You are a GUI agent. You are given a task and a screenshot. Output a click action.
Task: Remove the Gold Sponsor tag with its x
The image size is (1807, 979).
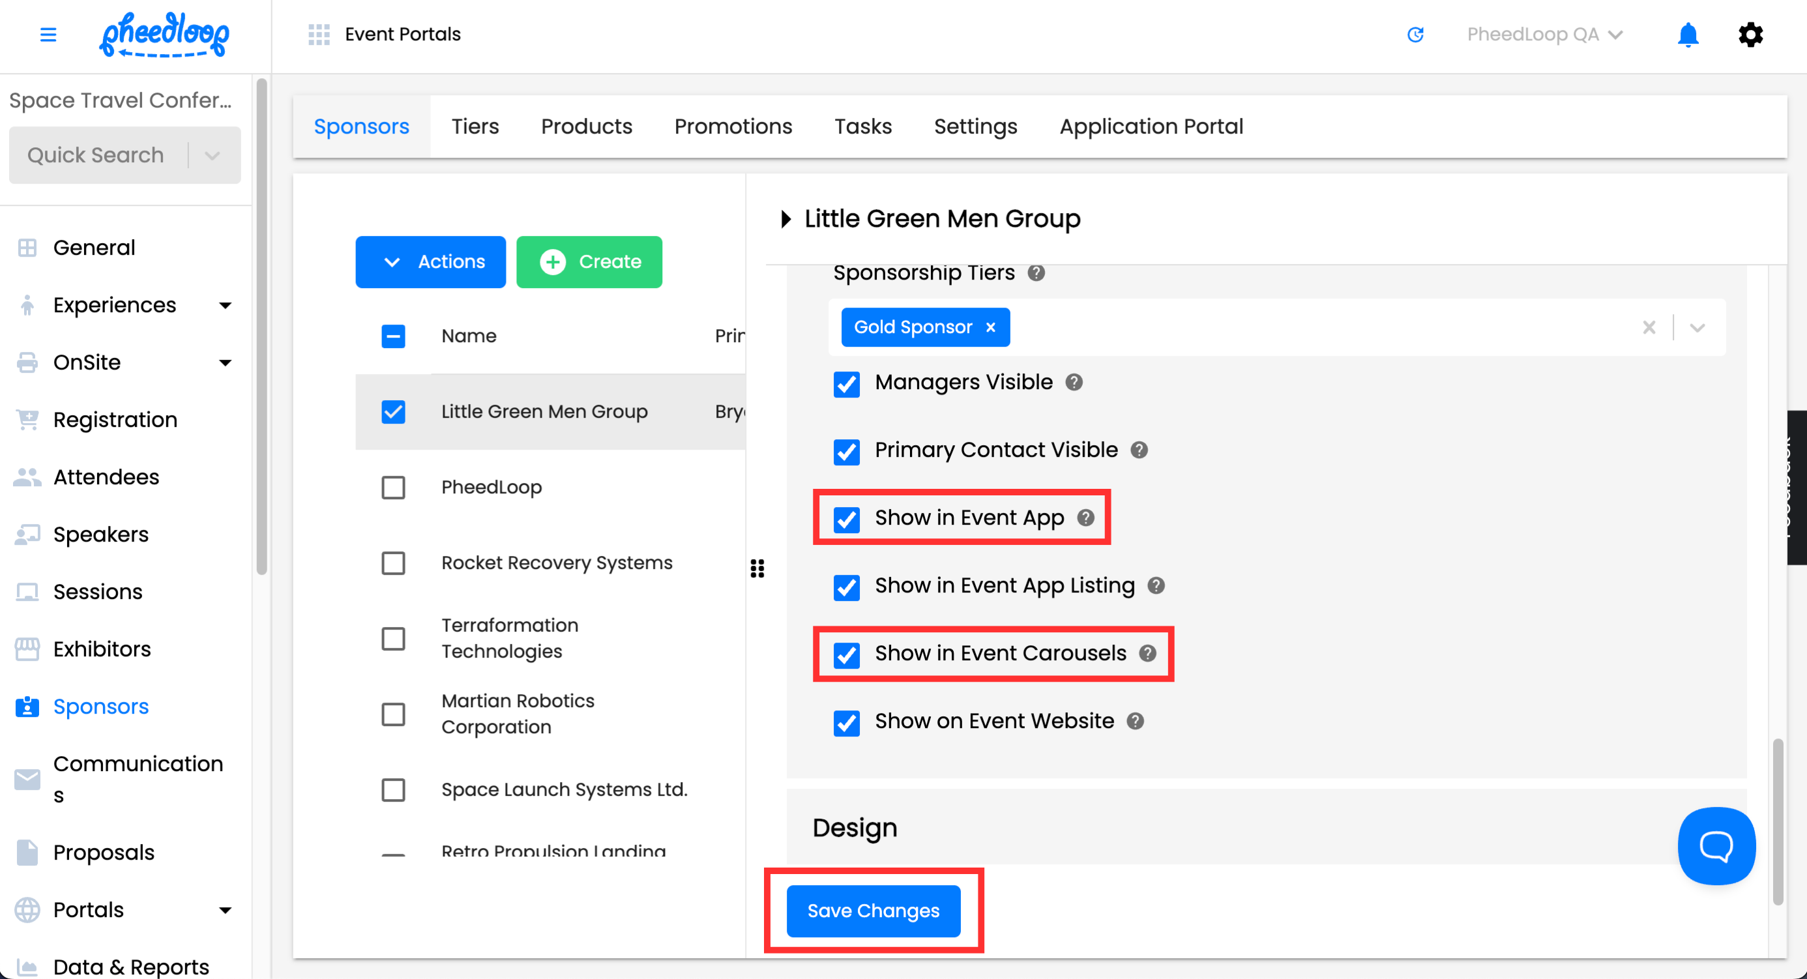pyautogui.click(x=990, y=327)
